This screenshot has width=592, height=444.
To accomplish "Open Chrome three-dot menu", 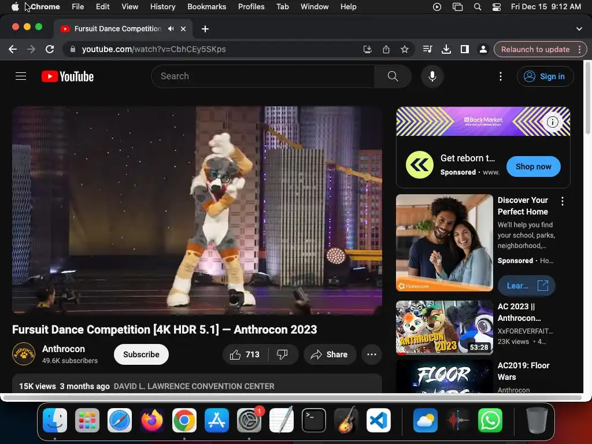I will [579, 50].
